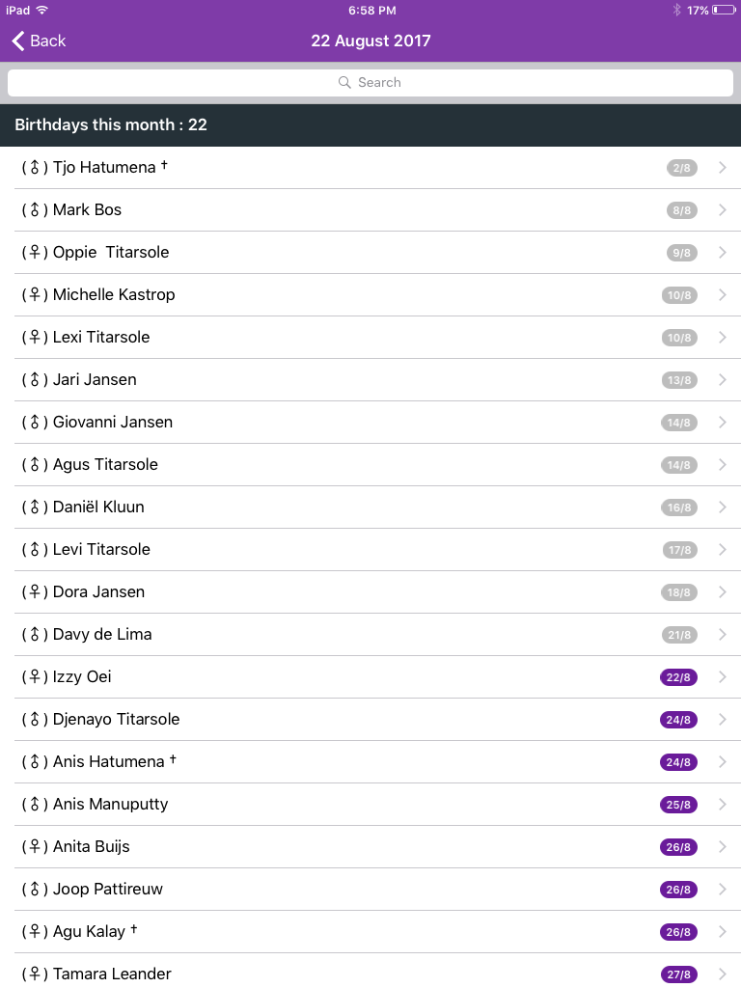Viewport: 741px width, 988px height.
Task: Open Anita Buijs name link
Action: pyautogui.click(x=92, y=847)
